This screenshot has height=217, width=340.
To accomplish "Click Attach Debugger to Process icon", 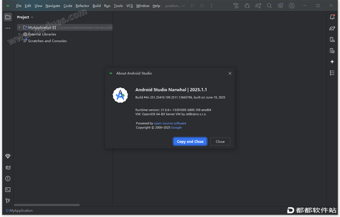I will (x=247, y=6).
